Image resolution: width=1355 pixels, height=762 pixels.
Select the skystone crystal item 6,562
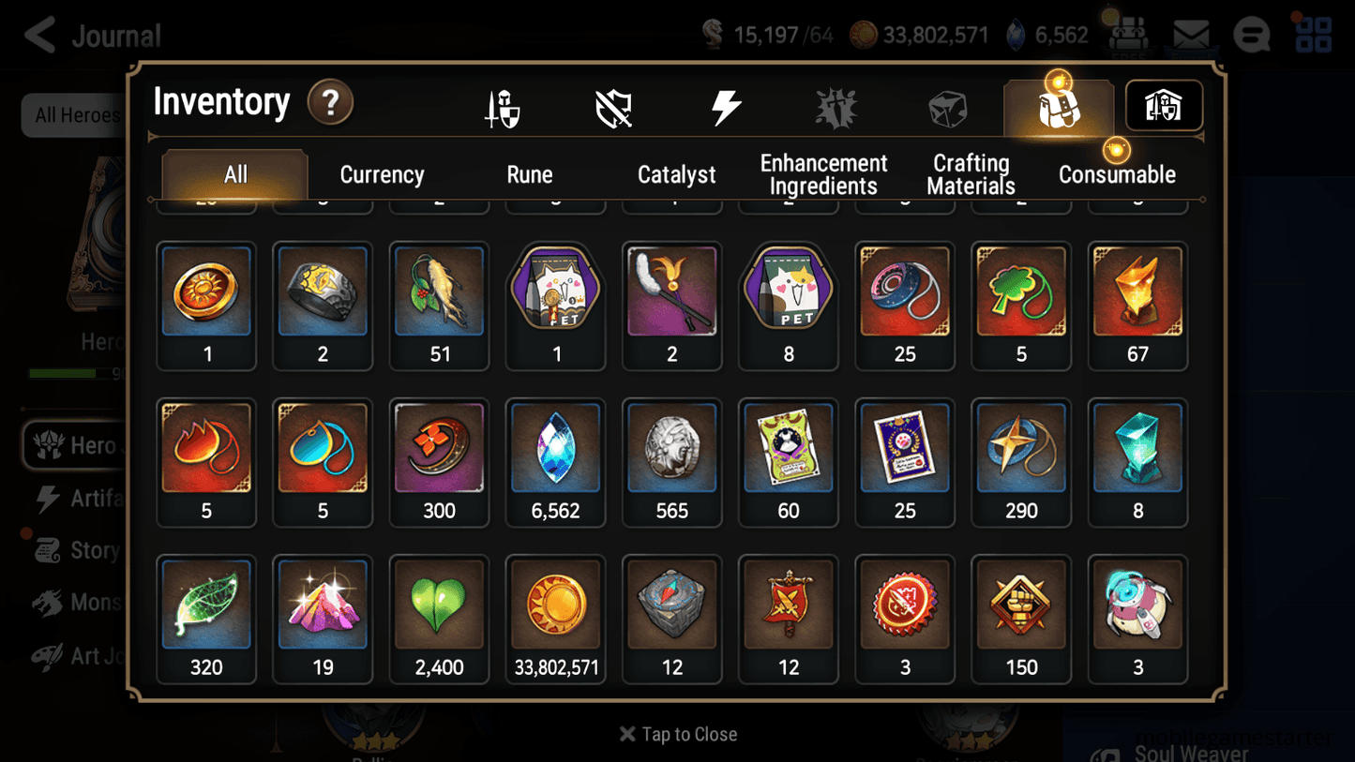coord(556,463)
